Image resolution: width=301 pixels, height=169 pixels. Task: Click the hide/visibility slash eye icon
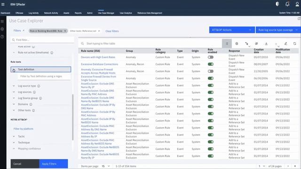[x=256, y=44]
